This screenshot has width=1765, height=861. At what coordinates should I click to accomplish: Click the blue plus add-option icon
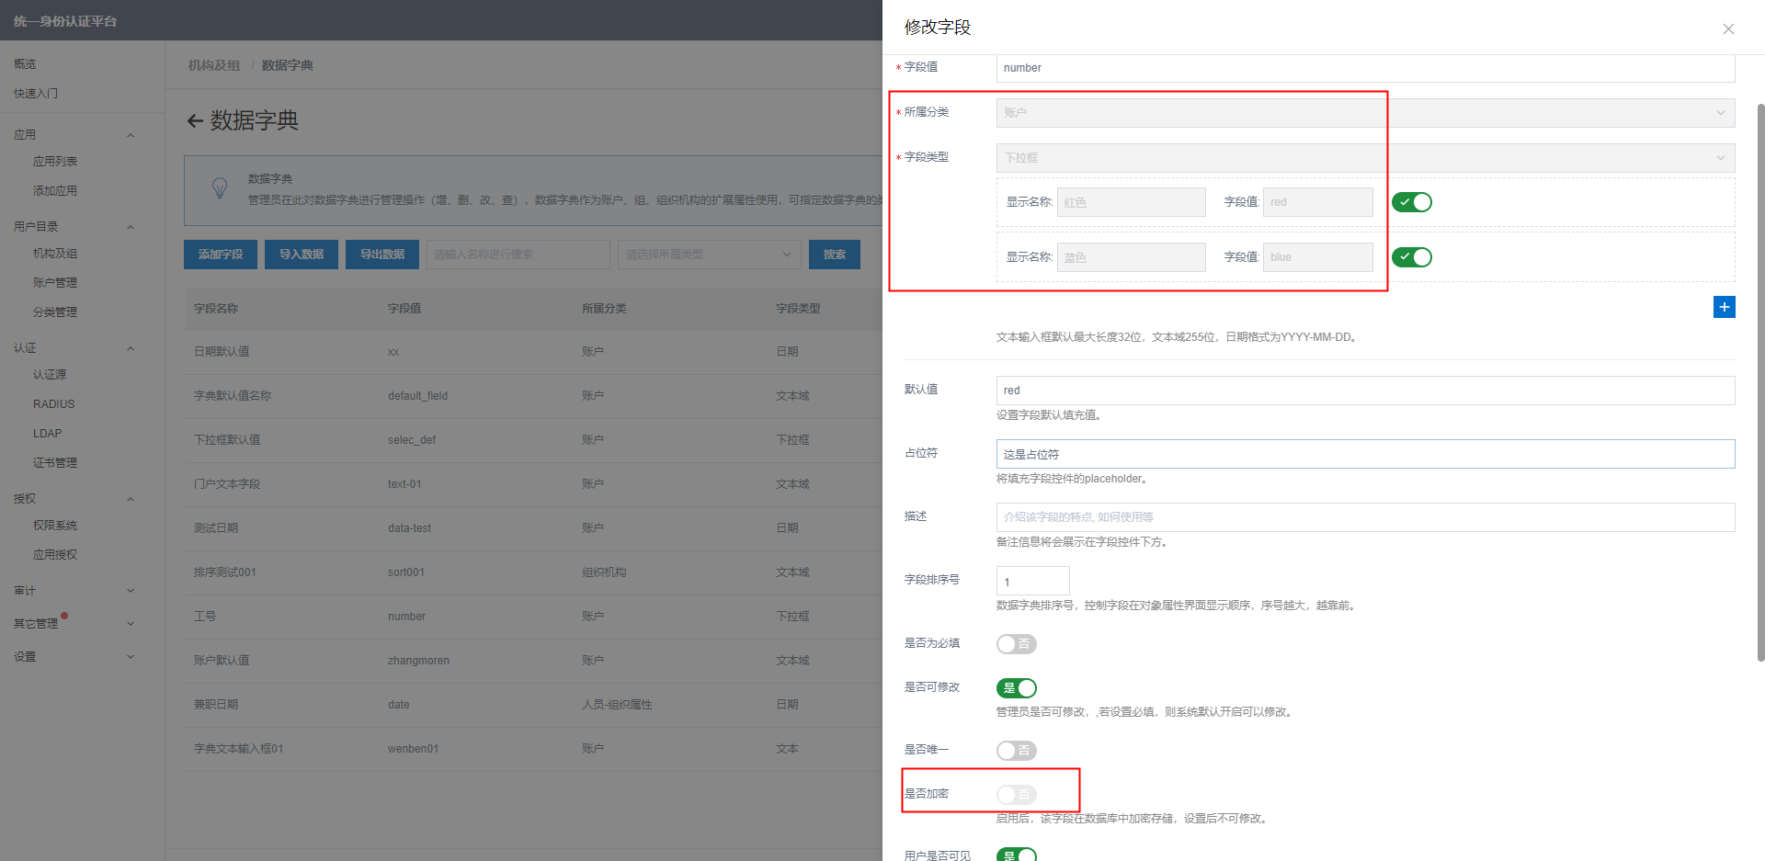(1724, 307)
